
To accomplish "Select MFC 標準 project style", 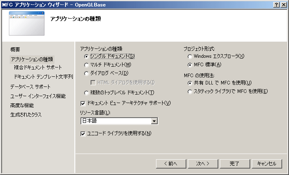I will click(190, 65).
